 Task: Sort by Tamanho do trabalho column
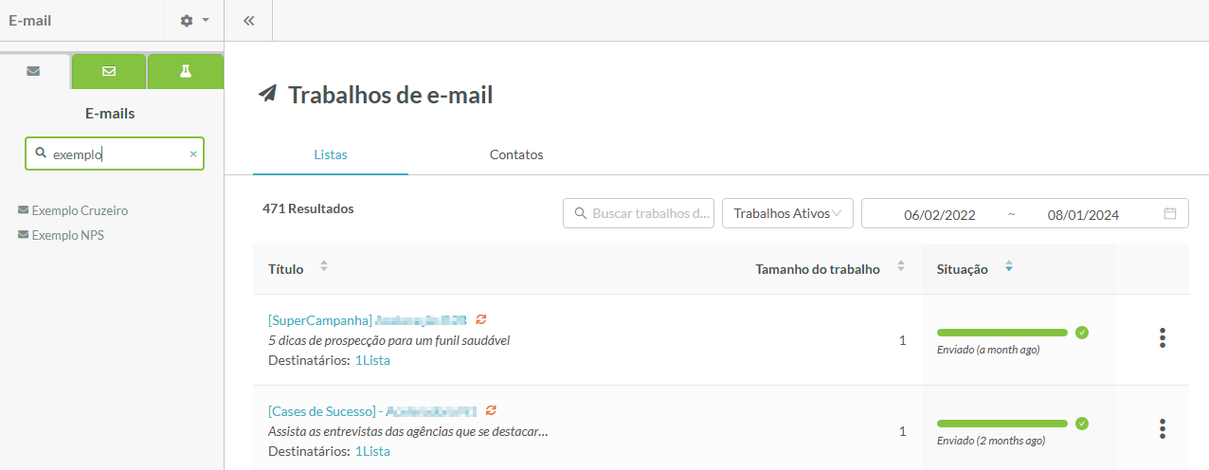pos(901,268)
